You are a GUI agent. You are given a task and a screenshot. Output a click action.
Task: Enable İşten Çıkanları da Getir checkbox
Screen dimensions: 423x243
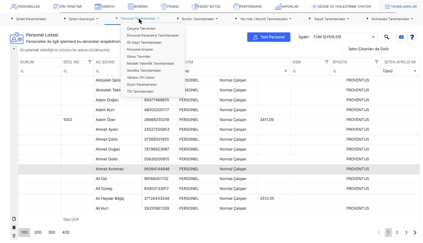(x=344, y=49)
